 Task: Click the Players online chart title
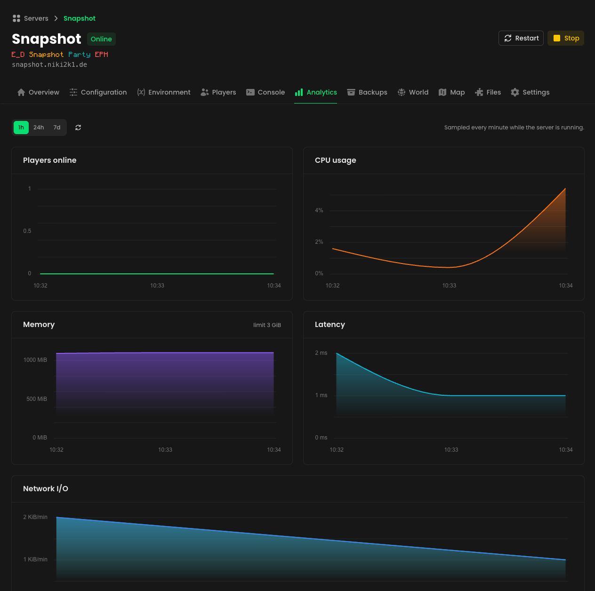[x=50, y=160]
